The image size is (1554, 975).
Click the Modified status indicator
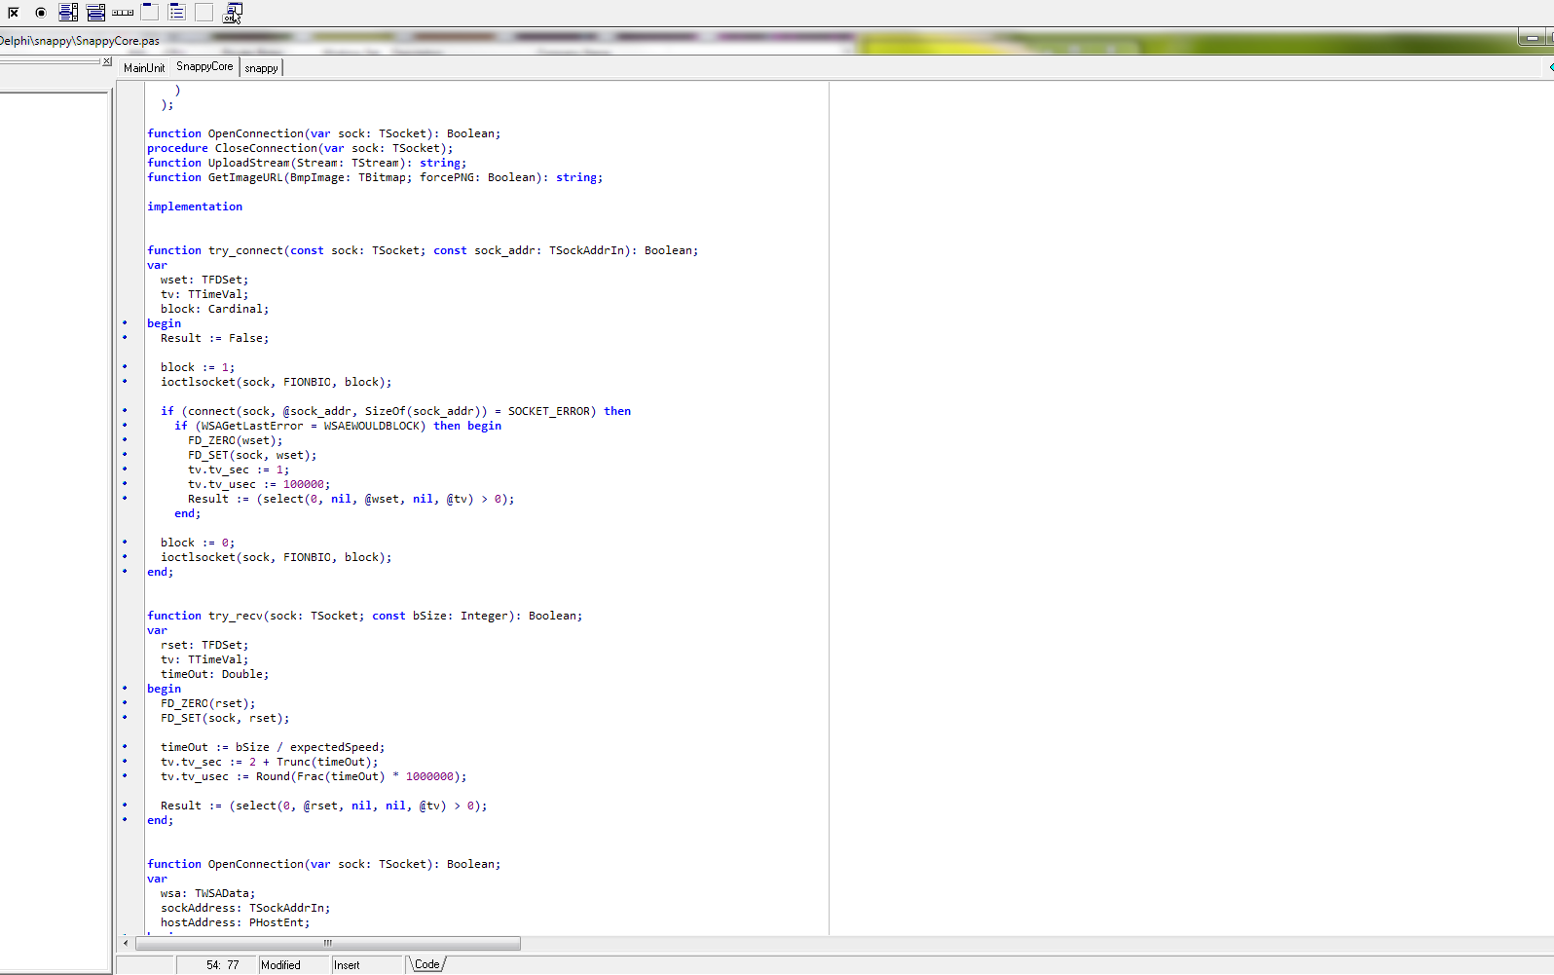point(294,965)
